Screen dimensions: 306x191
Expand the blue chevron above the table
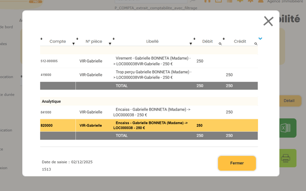[260, 39]
